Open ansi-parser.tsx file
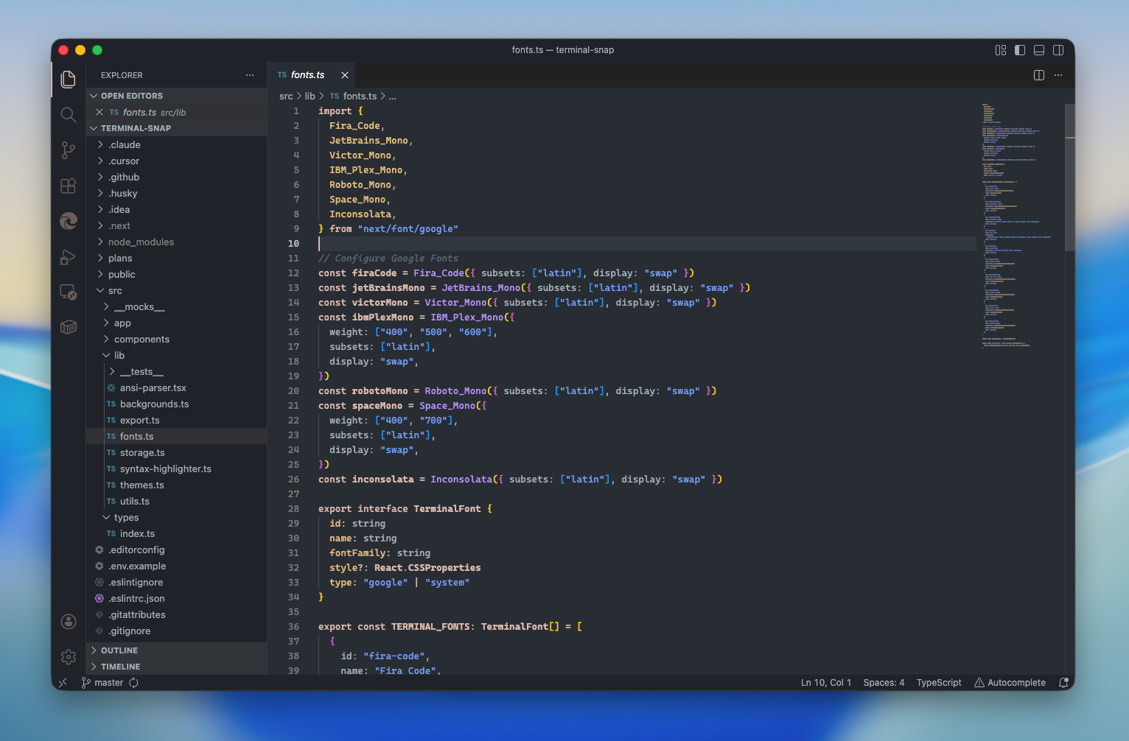Screen dimensions: 1129x741 [176, 388]
